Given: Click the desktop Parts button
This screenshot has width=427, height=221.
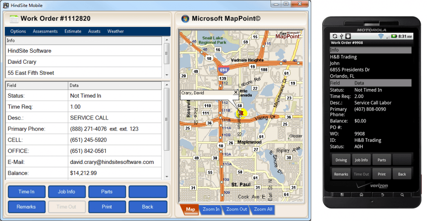Looking at the screenshot, I should tap(107, 192).
